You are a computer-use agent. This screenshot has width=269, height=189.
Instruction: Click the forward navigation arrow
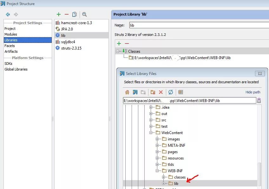tap(16, 14)
